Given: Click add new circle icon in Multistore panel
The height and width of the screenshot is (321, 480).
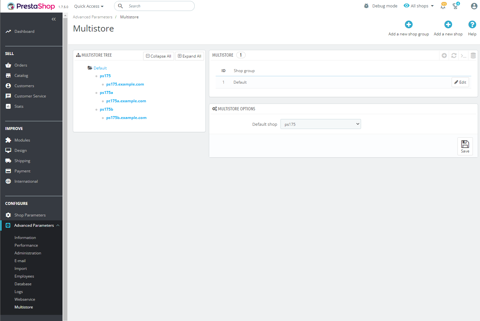Looking at the screenshot, I should tap(444, 55).
